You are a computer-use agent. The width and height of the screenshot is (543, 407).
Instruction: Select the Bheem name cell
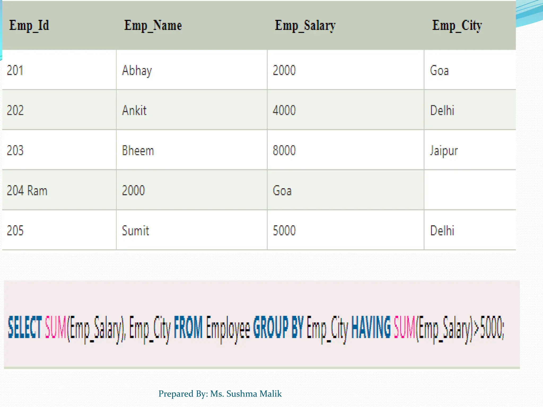[138, 151]
